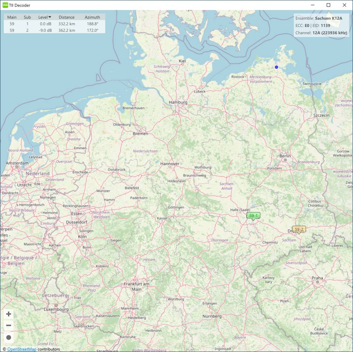
Task: Minimize the TII Decoder window
Action: pos(313,5)
